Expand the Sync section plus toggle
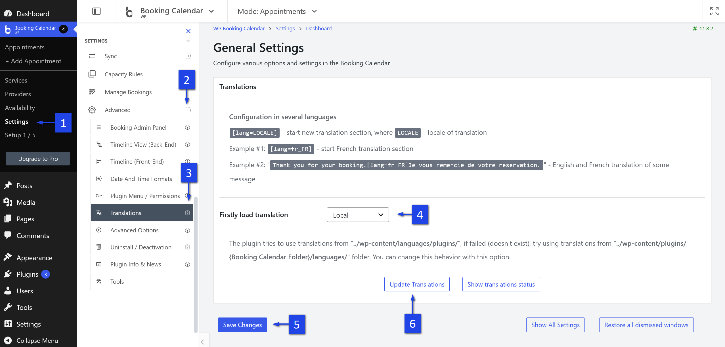This screenshot has height=347, width=725. coord(188,56)
